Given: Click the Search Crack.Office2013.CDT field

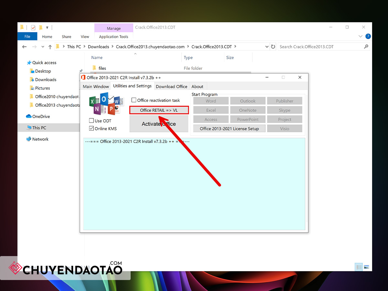Looking at the screenshot, I should click(321, 47).
